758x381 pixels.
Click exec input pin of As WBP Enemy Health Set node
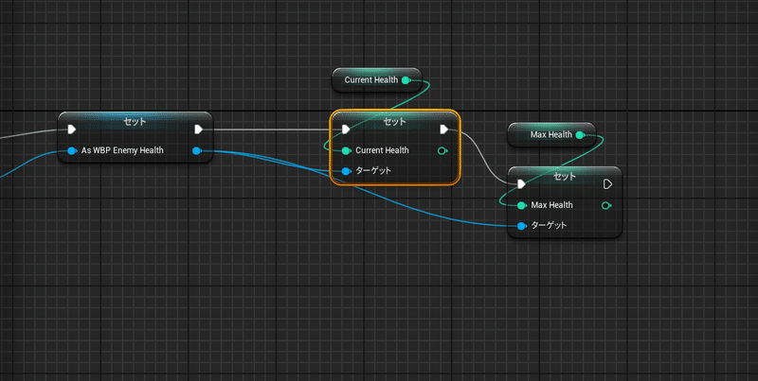(x=72, y=130)
